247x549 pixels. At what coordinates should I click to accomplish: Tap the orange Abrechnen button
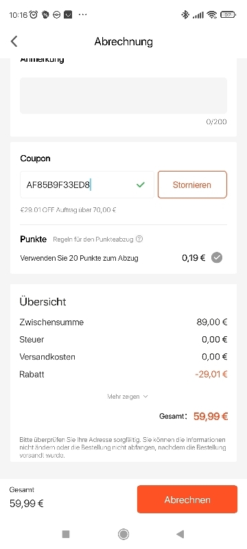(x=187, y=500)
